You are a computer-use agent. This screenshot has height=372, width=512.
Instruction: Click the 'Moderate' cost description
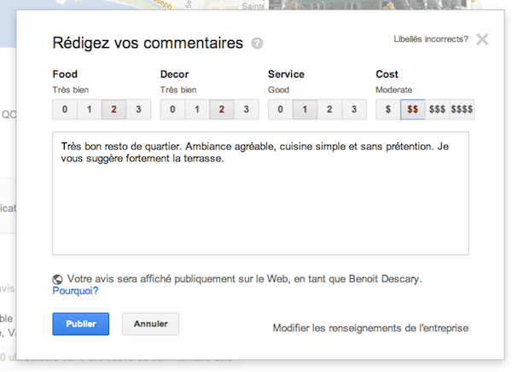pos(393,90)
